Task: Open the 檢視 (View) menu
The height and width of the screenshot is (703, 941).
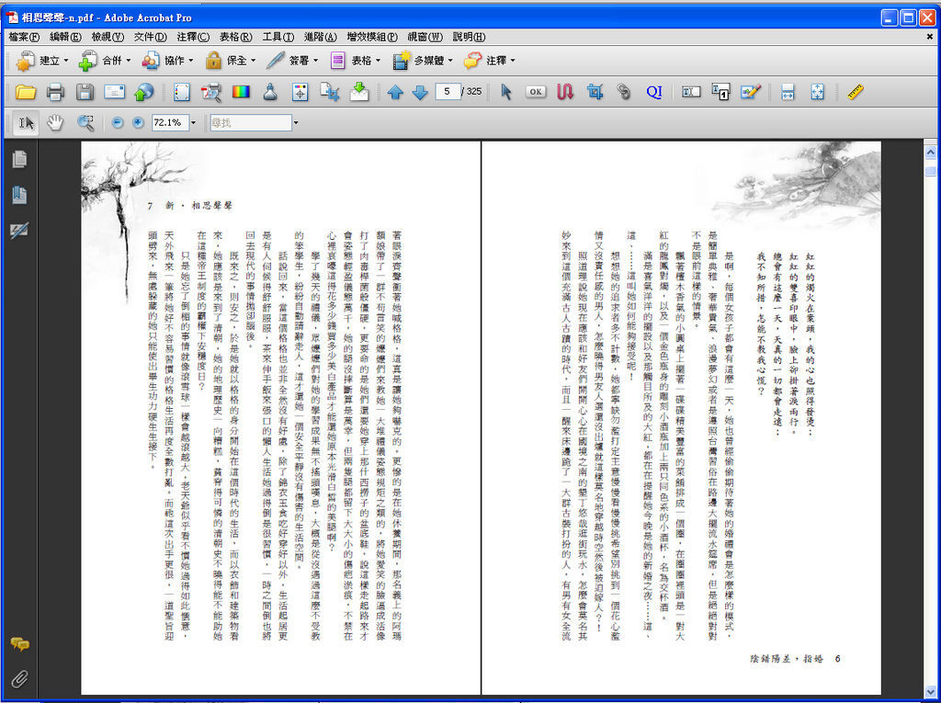Action: click(108, 38)
